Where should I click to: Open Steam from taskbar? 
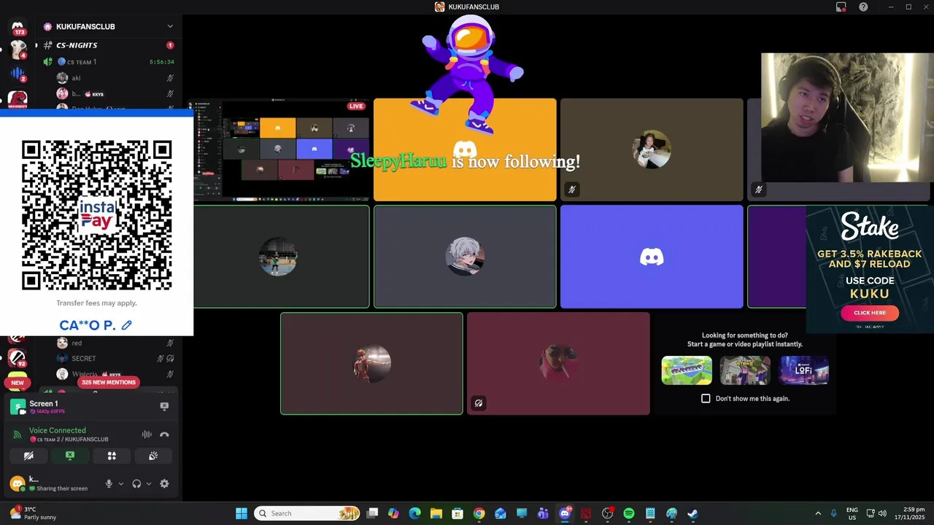click(x=692, y=513)
